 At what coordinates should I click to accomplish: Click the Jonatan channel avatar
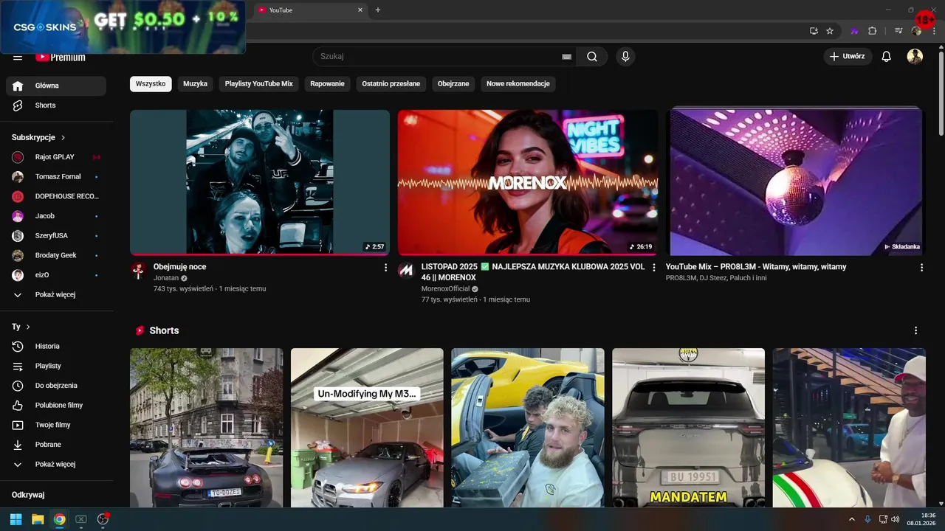(138, 270)
